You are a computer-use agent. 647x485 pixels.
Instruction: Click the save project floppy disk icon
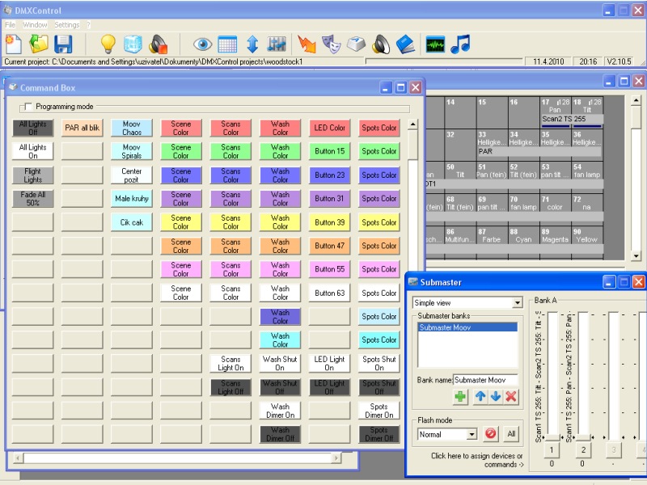click(63, 44)
